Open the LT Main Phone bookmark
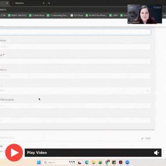This screenshot has width=166, height=166. click(x=37, y=15)
